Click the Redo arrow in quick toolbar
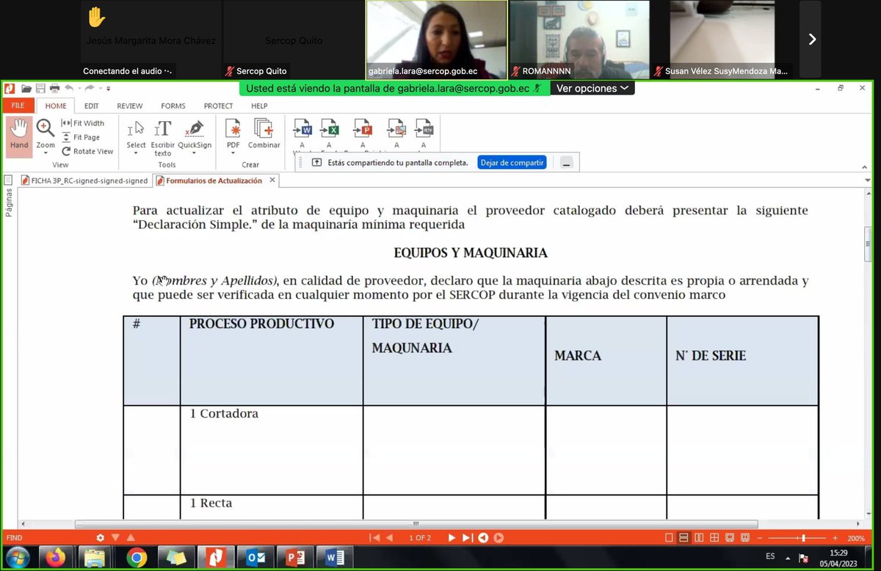This screenshot has height=571, width=881. click(90, 88)
